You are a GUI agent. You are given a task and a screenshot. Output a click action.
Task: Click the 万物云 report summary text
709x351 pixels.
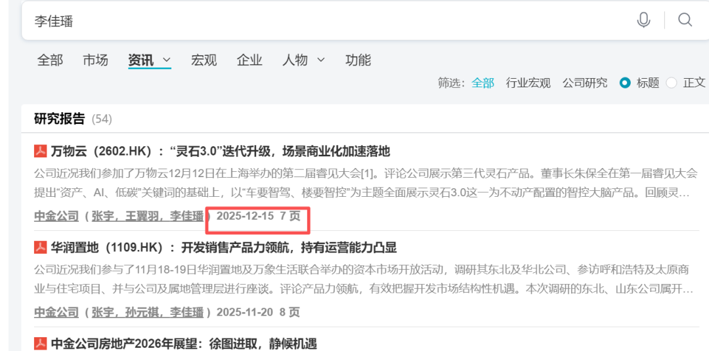(x=366, y=184)
